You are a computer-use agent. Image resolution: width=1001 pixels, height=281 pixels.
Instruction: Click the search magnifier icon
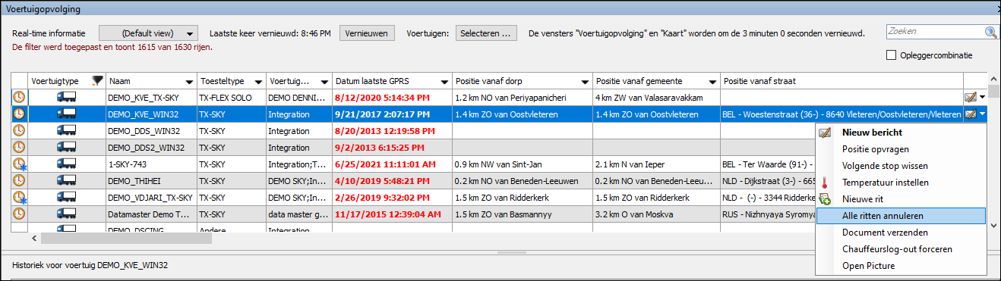[x=991, y=32]
